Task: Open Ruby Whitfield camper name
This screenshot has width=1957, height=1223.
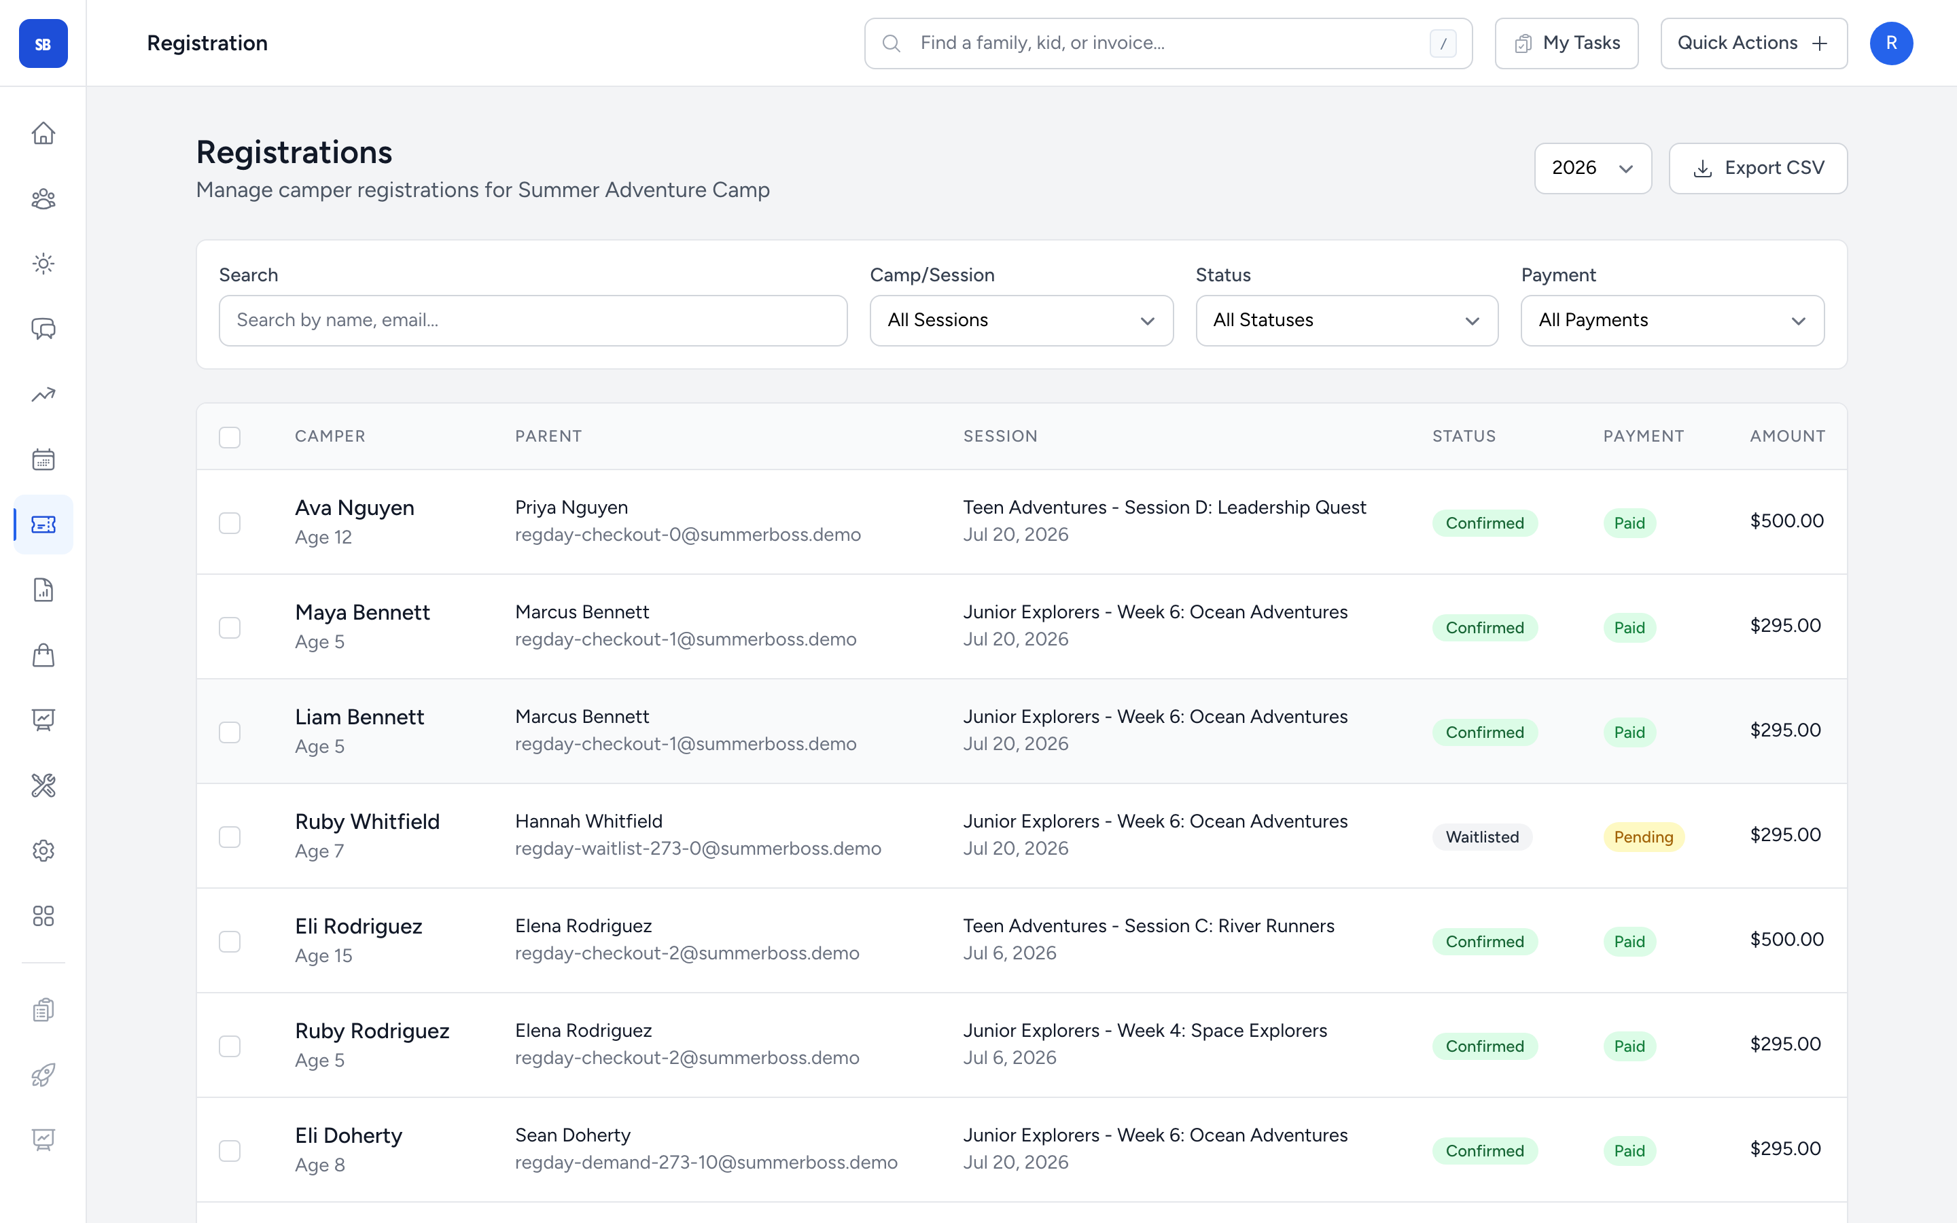Action: (367, 822)
